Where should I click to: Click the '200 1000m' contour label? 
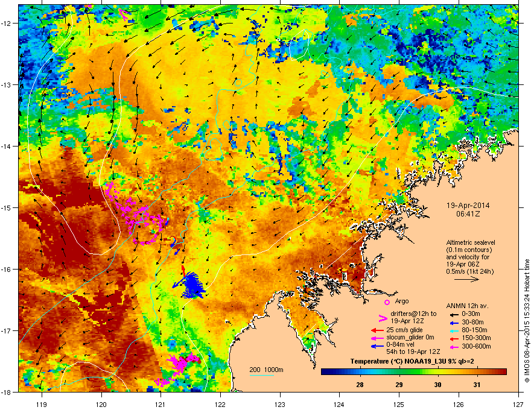pyautogui.click(x=266, y=370)
